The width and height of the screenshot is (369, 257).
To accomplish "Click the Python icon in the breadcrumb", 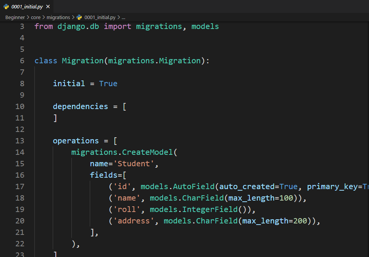I will point(79,18).
